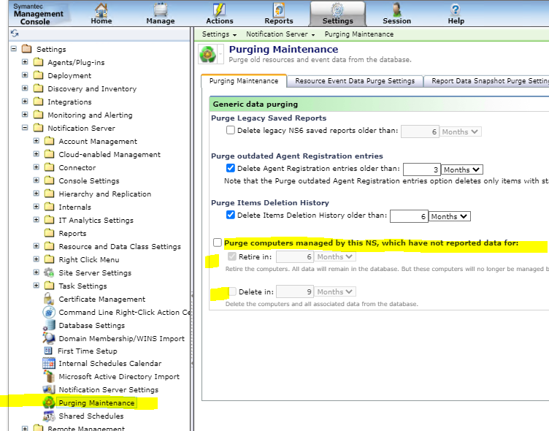Screen dimensions: 549x431
Task: Open the Microsoft Active Directory Import icon
Action: [49, 376]
